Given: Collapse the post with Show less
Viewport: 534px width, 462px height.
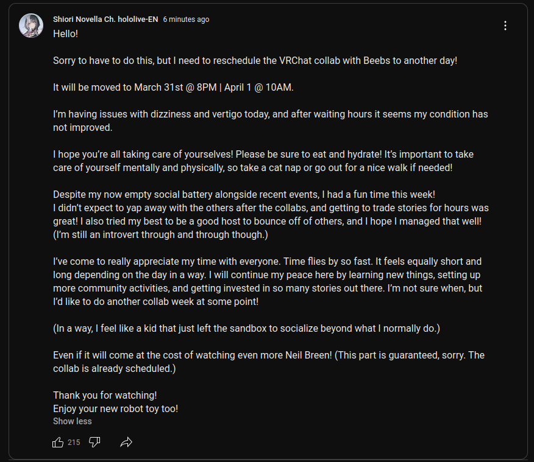Looking at the screenshot, I should (73, 421).
